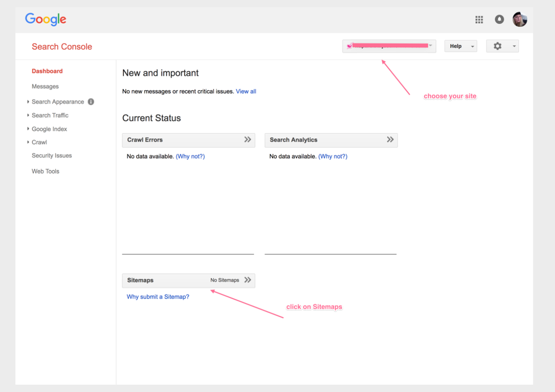Click the View all messages link
555x392 pixels.
click(x=246, y=91)
